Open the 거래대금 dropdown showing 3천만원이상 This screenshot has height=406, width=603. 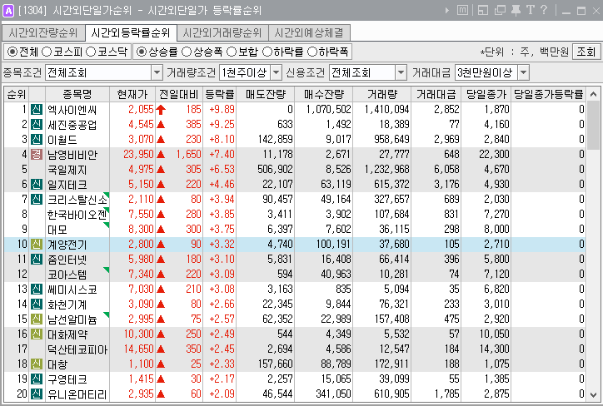tap(492, 72)
